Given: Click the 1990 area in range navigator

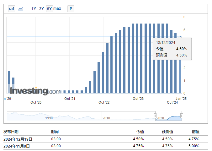Looking at the screenshot, I should click(x=49, y=118).
